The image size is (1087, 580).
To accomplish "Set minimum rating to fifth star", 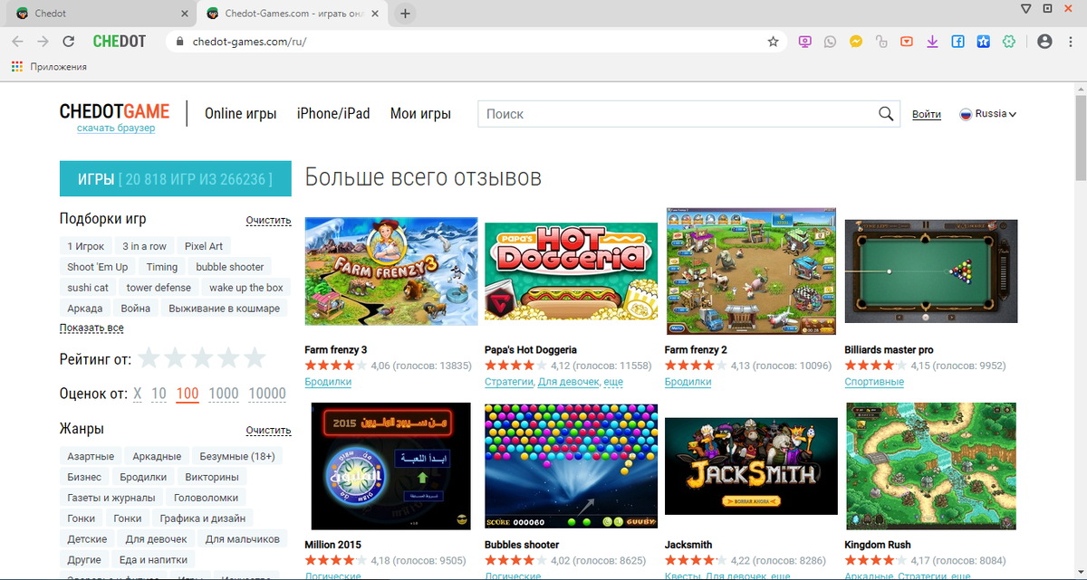I will click(x=255, y=358).
